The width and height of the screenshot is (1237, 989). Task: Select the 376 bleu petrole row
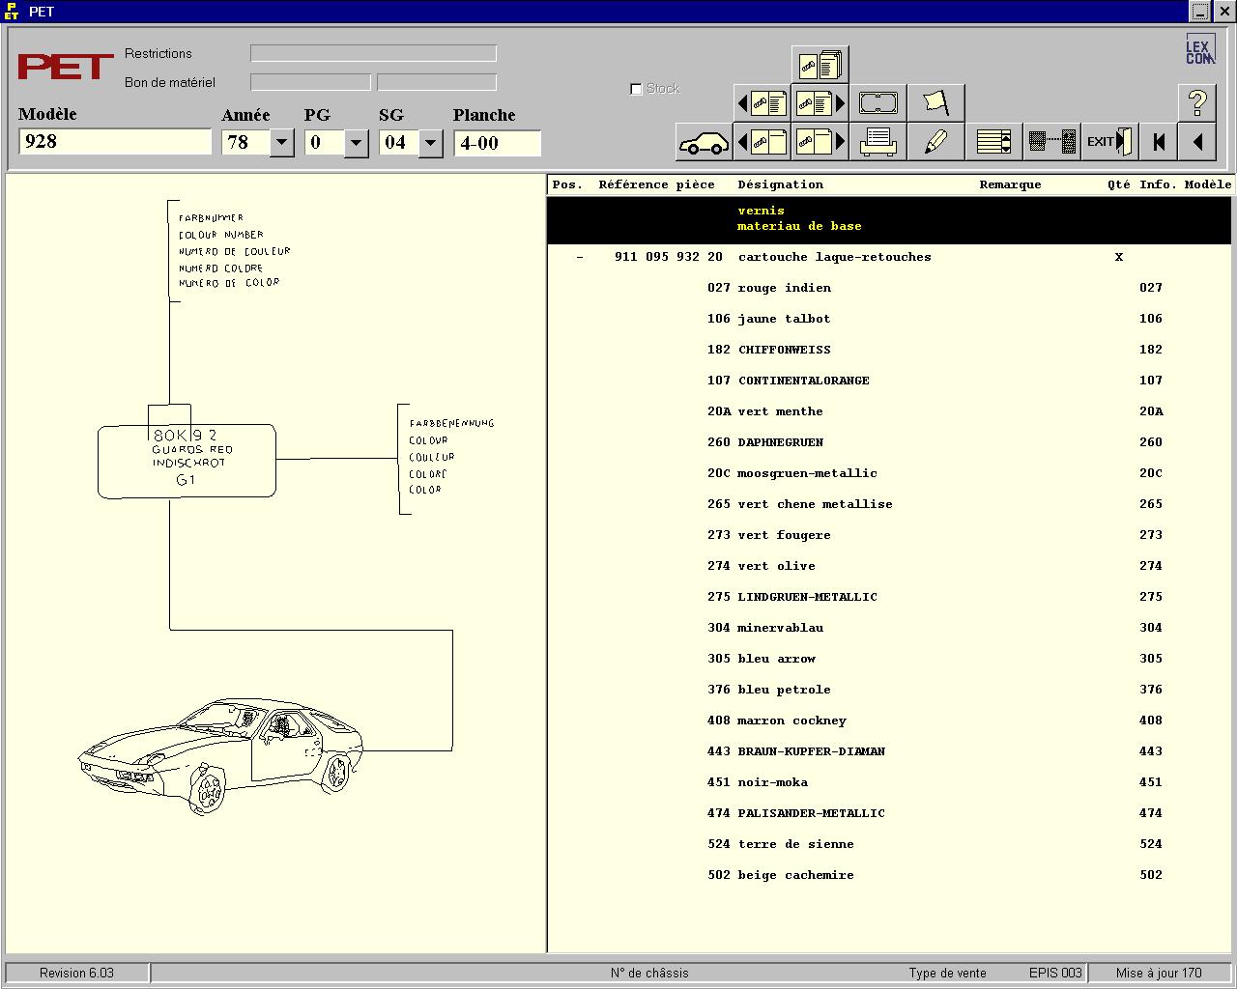(x=889, y=690)
